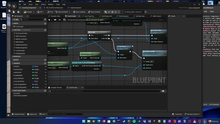Open the 'No debug object selected' dropdown
Screen dimensions: 220x124
click(133, 12)
